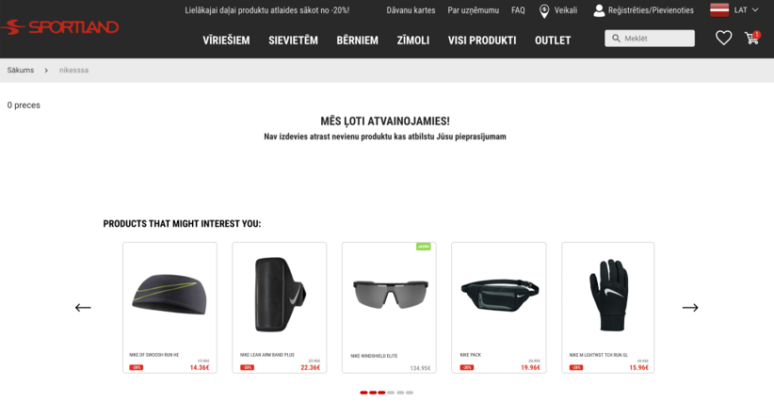Screen dimensions: 774x418
Task: Open the SIEVIETĒM menu
Action: click(x=293, y=40)
